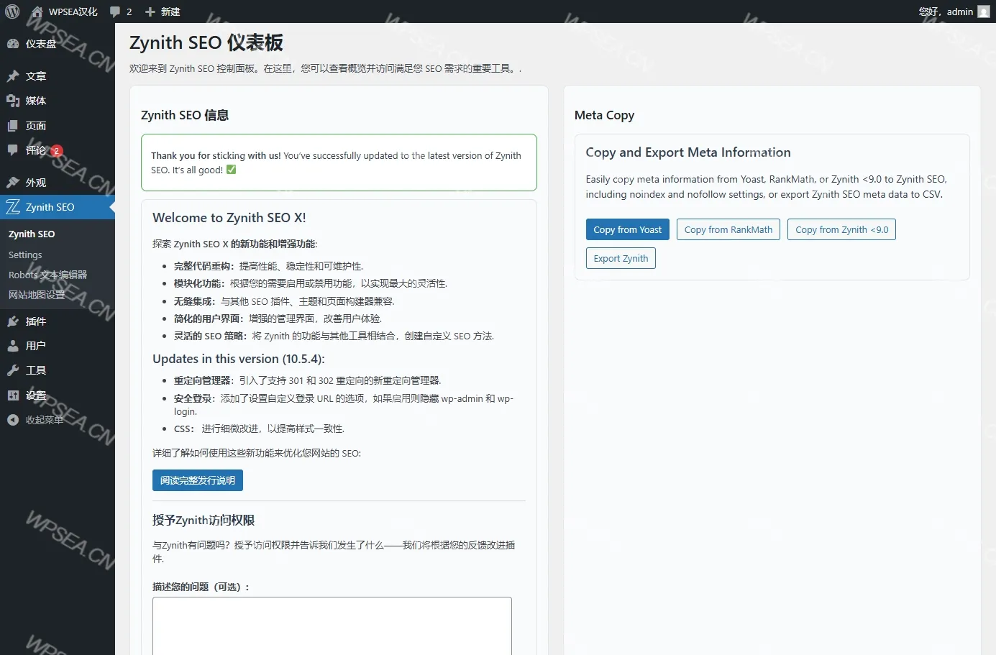Click 用户 users menu label
The width and height of the screenshot is (996, 655).
coord(36,346)
